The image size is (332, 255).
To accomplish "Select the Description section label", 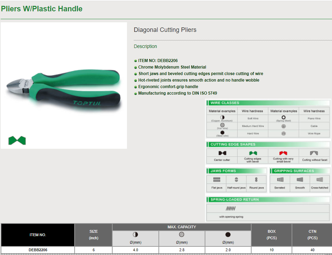I will pos(145,46).
